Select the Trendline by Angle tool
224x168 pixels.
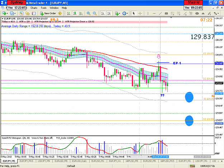pos(185,13)
